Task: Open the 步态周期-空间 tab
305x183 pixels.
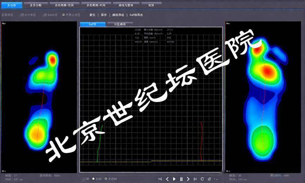Action: pos(66,5)
